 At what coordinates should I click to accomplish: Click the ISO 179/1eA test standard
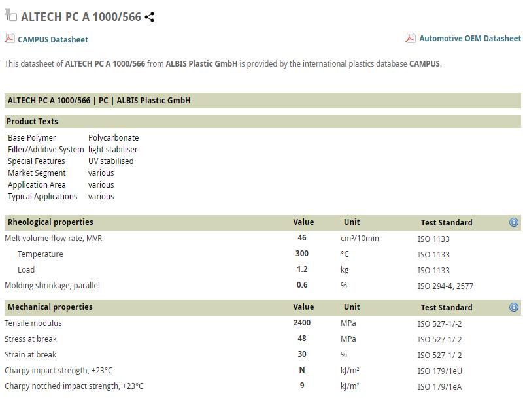coord(439,387)
